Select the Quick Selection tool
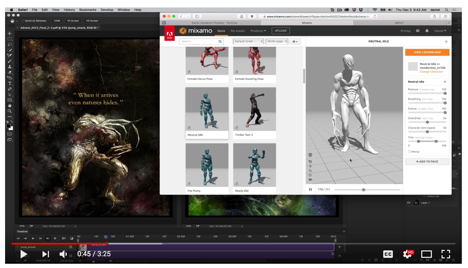Image resolution: width=468 pixels, height=268 pixels. [x=10, y=50]
